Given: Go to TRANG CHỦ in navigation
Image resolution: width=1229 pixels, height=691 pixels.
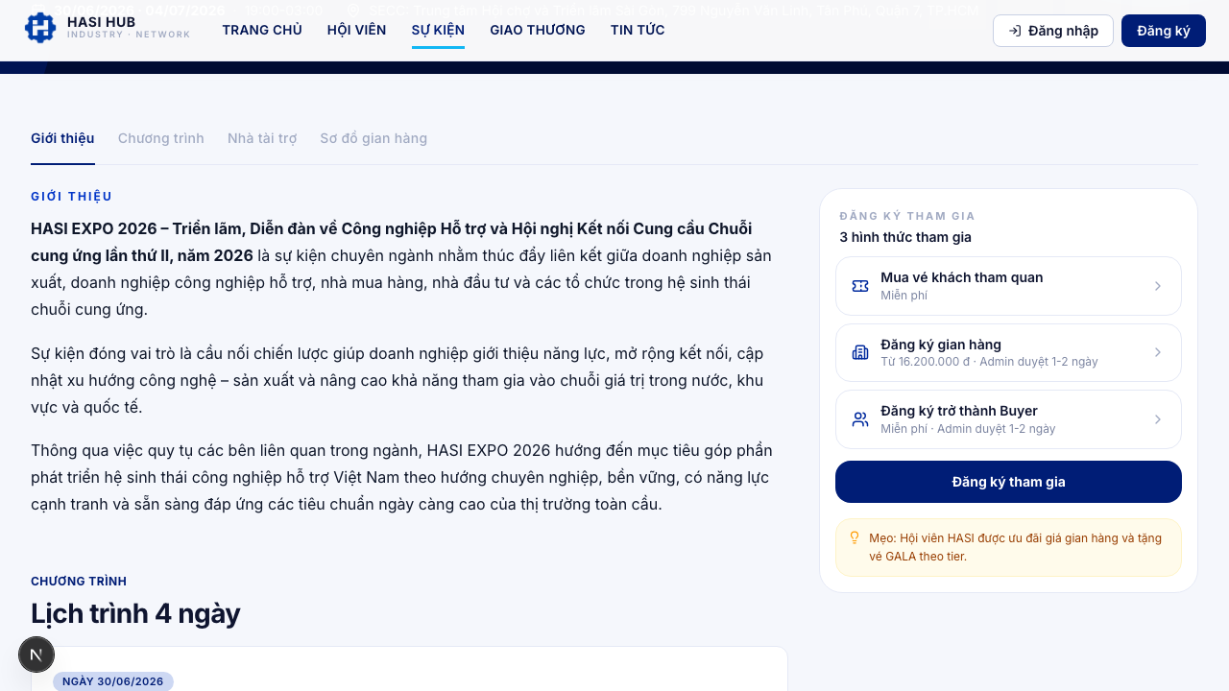Looking at the screenshot, I should pos(262,30).
